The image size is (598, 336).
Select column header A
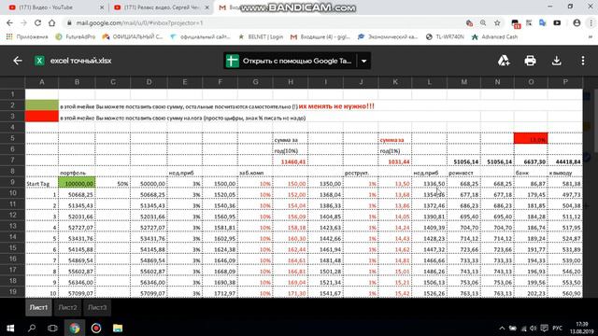pos(42,82)
